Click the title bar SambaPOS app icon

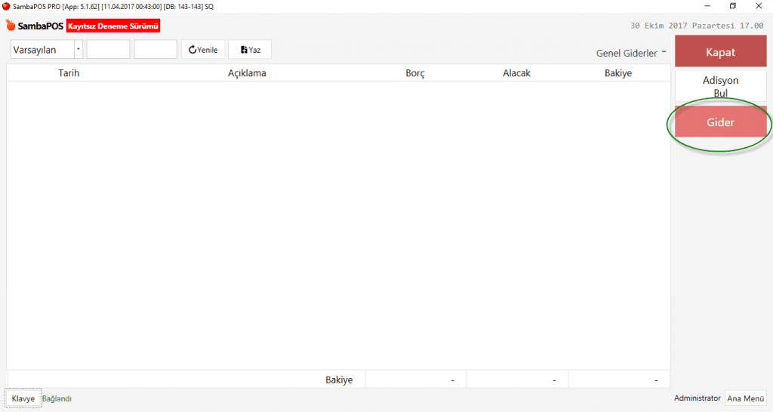(x=6, y=6)
